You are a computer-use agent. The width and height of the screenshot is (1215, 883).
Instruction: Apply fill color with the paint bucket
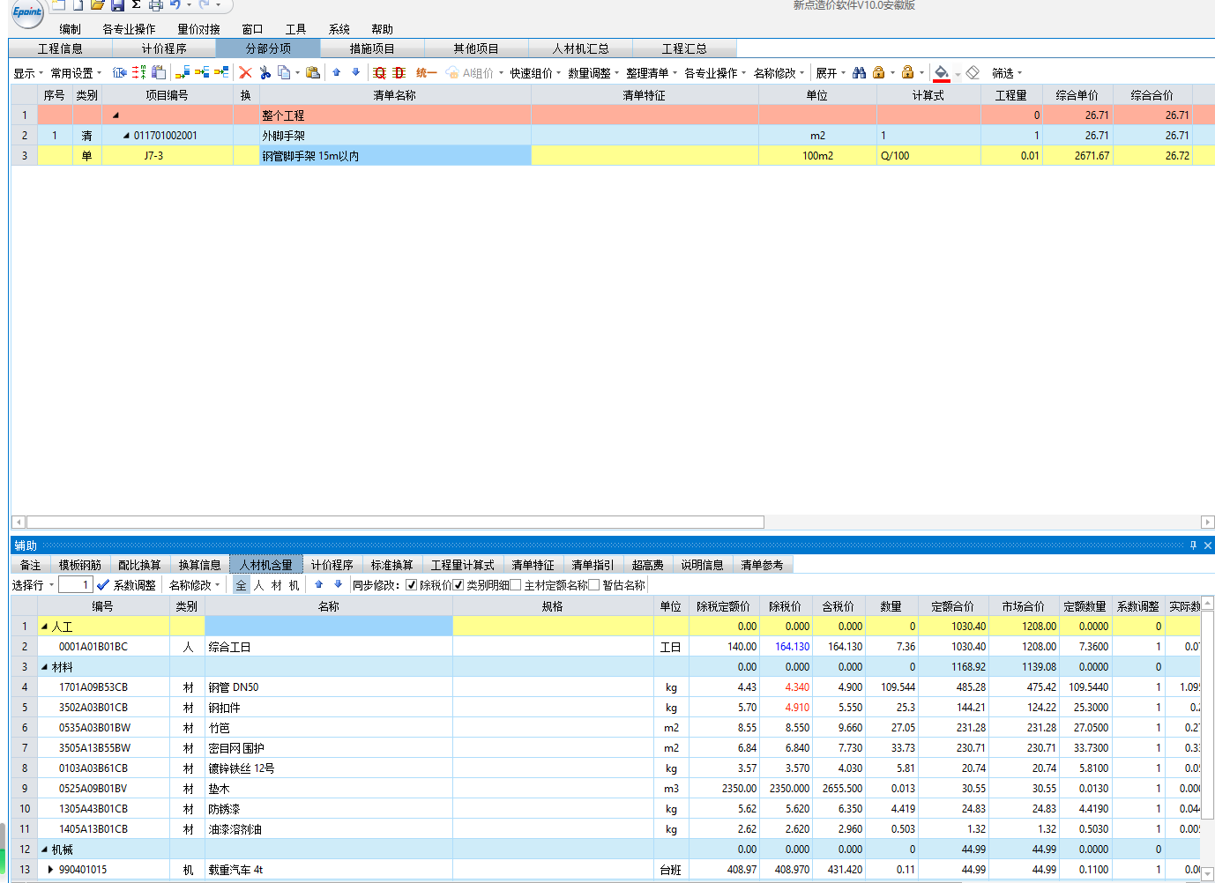pyautogui.click(x=942, y=73)
